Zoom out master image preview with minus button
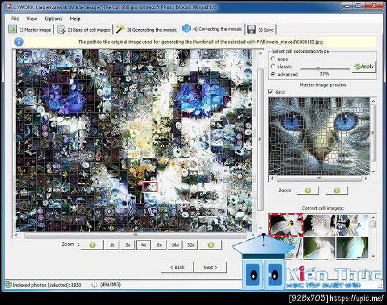 click(308, 190)
